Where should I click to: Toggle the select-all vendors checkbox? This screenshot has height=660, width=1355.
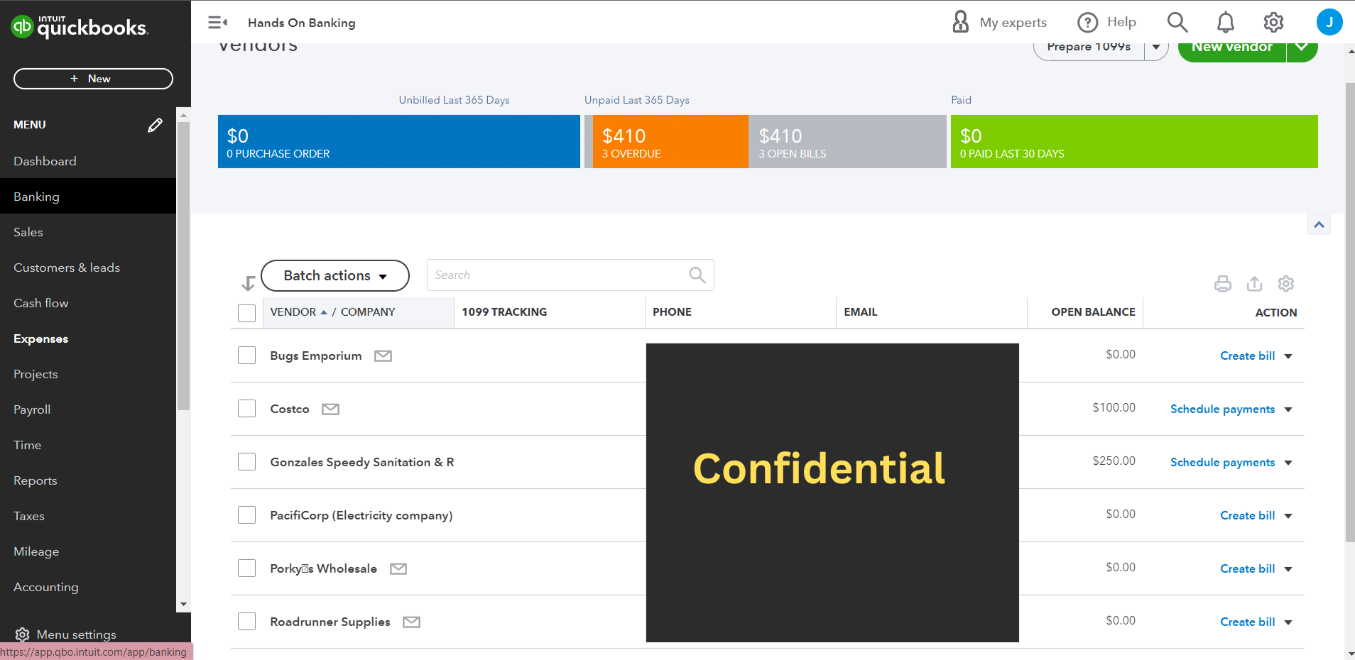point(246,313)
